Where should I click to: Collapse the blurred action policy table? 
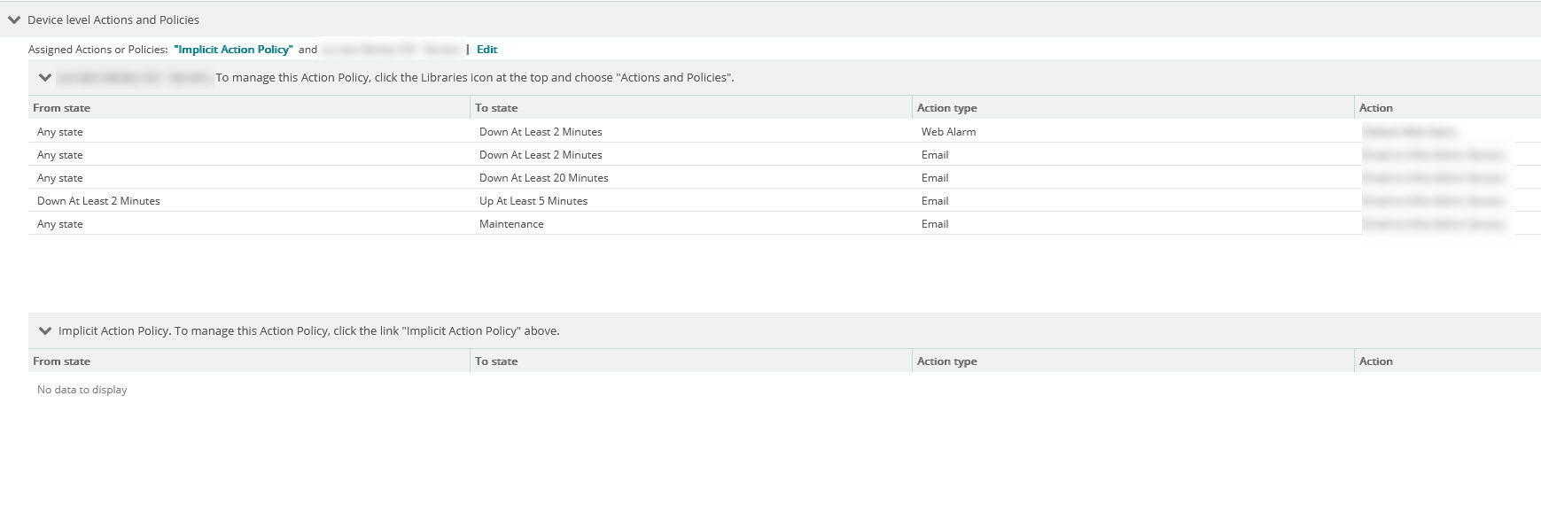[45, 78]
